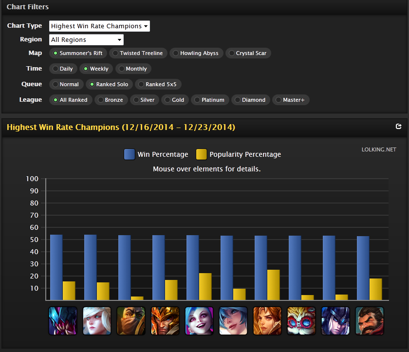
Task: Click the first champion's blue win bar
Action: click(x=56, y=267)
